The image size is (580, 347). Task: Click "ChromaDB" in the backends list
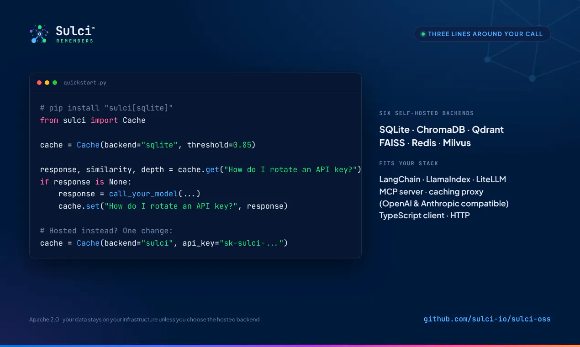(441, 130)
